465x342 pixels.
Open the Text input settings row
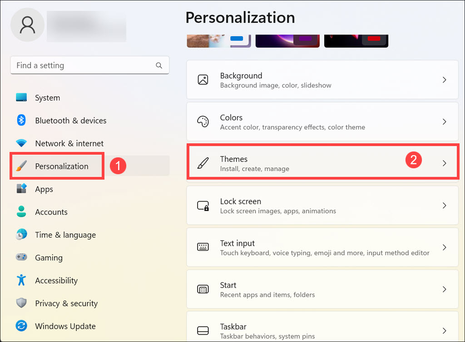322,248
